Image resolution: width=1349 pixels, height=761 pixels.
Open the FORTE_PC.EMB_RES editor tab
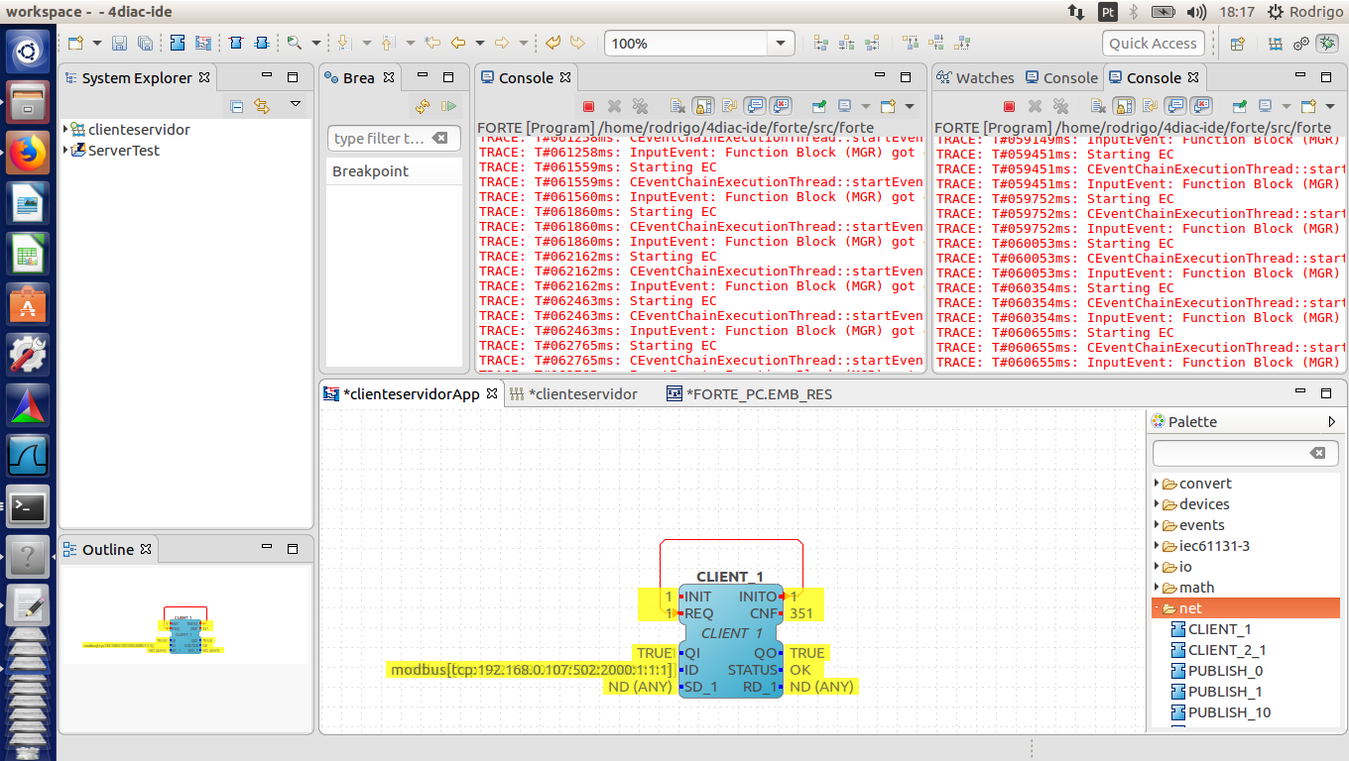(x=749, y=393)
